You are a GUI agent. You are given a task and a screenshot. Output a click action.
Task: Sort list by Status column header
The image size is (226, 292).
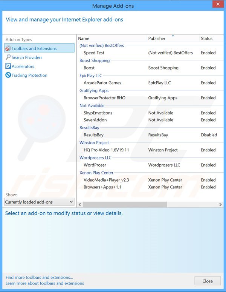tap(211, 39)
